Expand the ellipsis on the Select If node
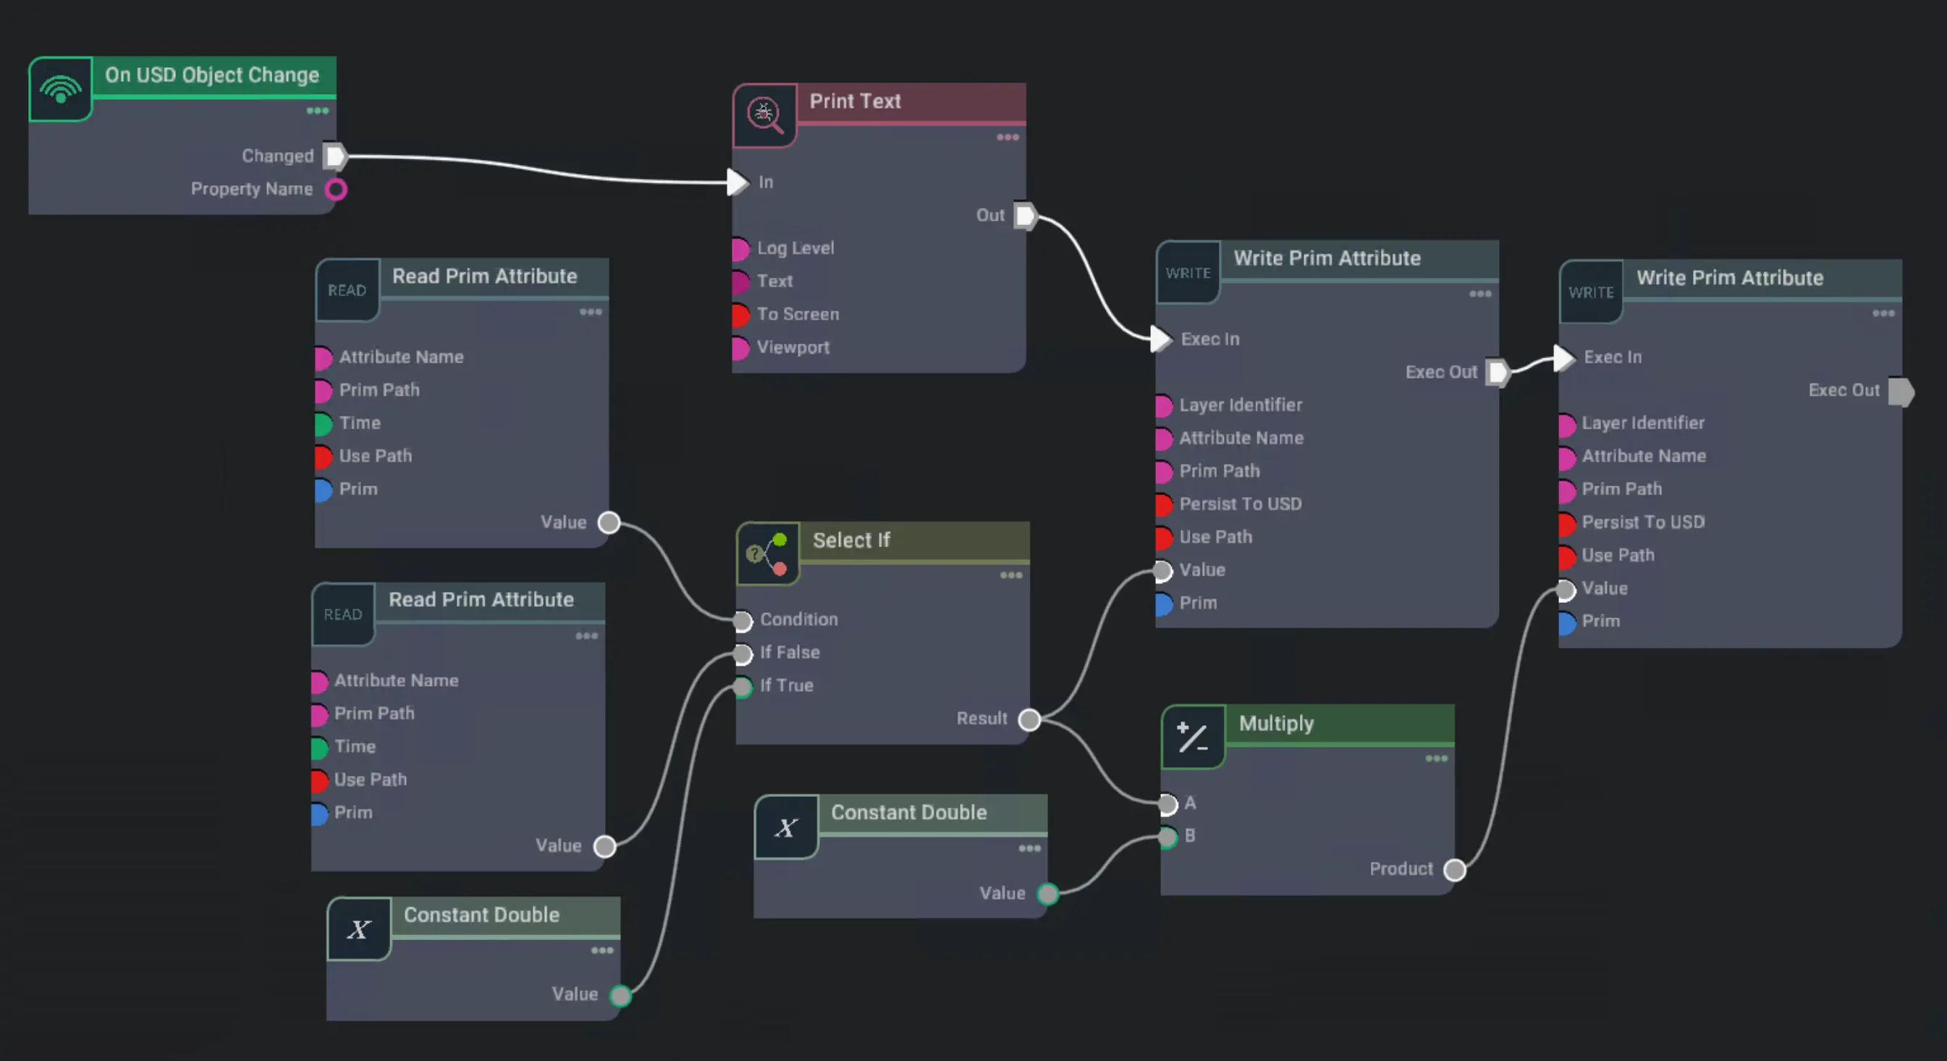 [x=1011, y=575]
